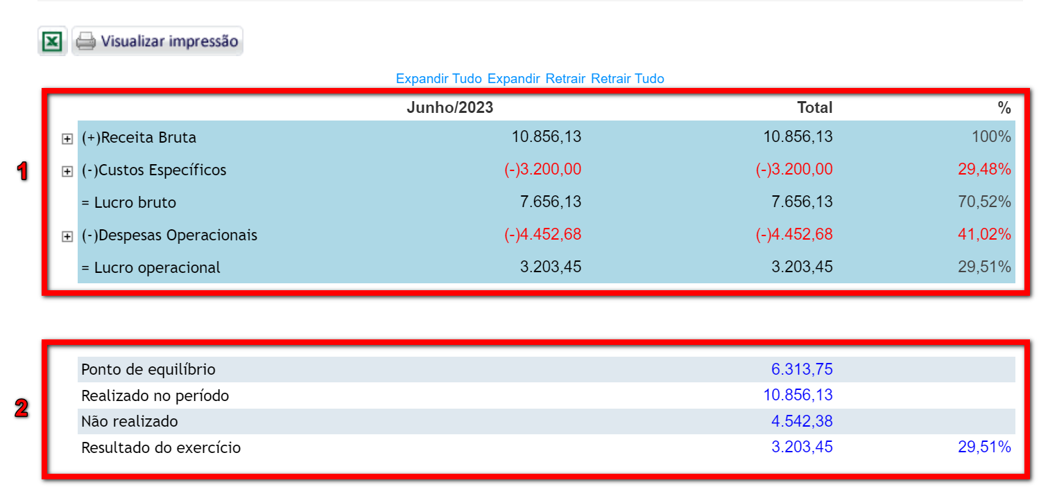Click the 'Expandir Tudo' link

[438, 79]
